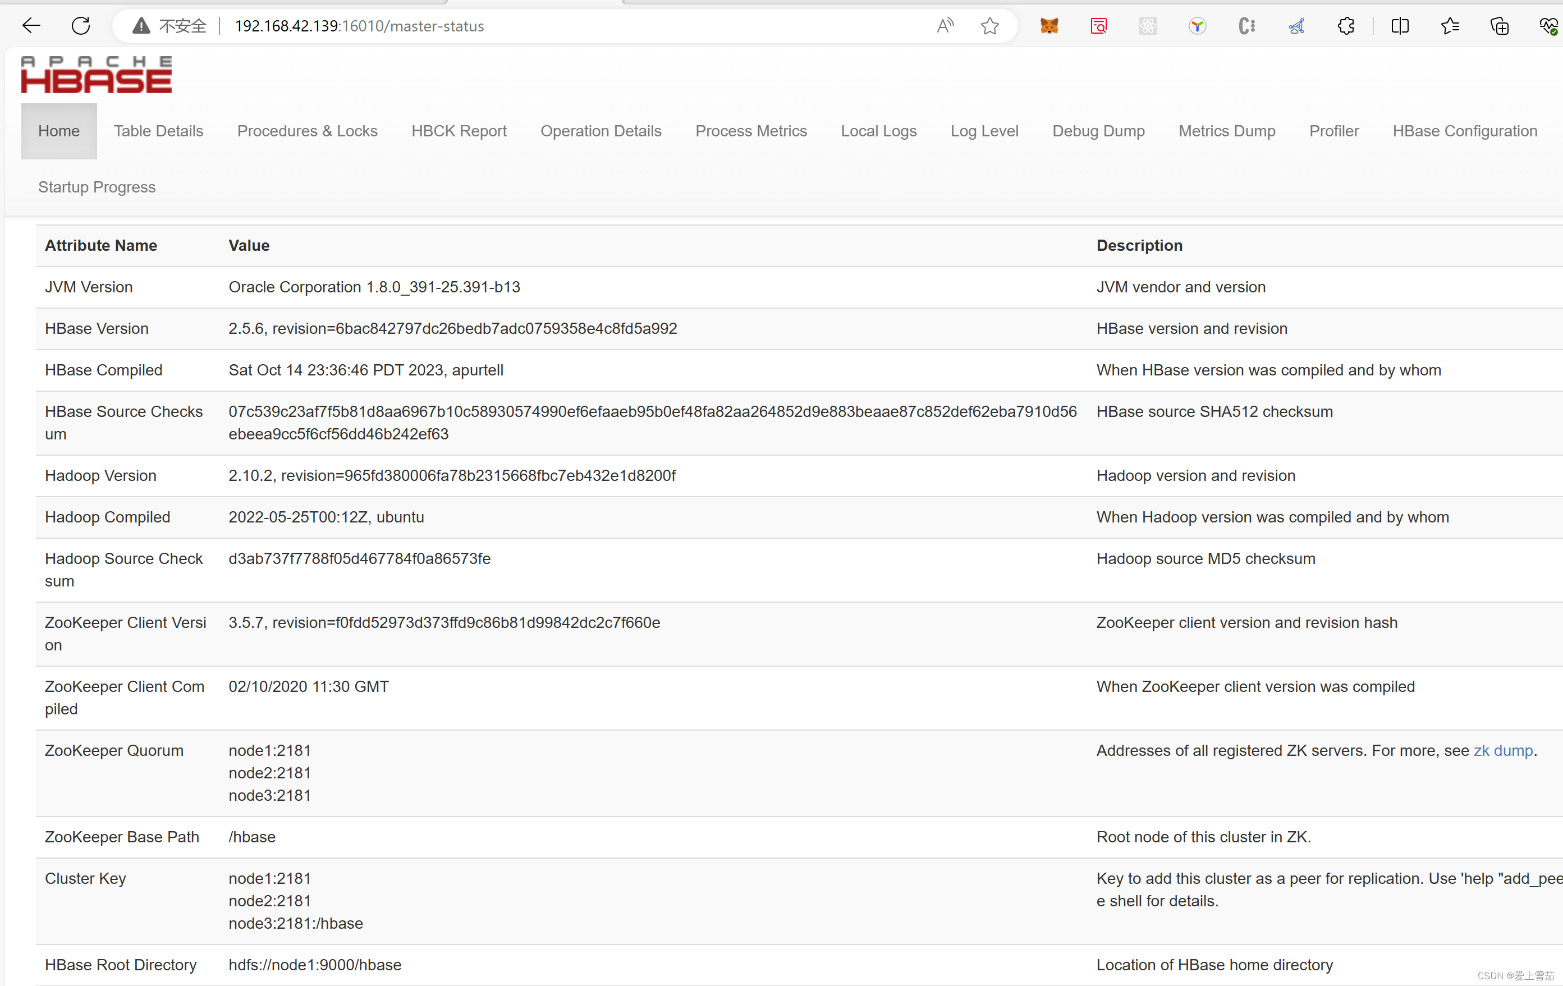Screen dimensions: 1563x986
Task: Open the Collections panel
Action: click(x=1500, y=26)
